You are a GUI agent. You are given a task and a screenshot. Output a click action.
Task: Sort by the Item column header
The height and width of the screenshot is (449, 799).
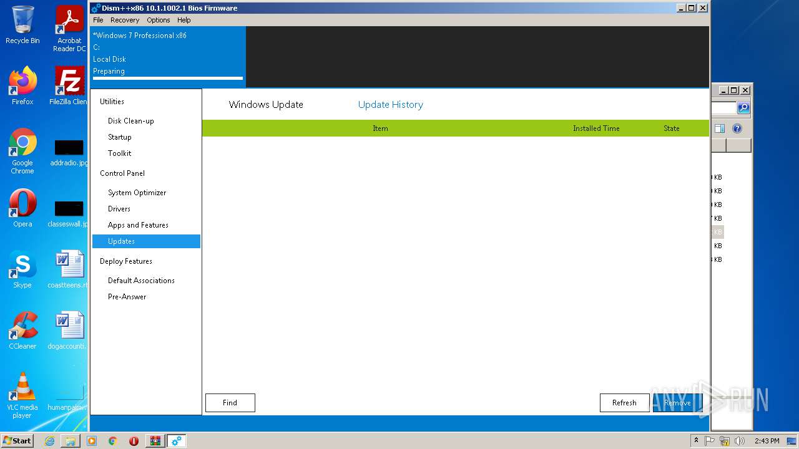(x=381, y=128)
